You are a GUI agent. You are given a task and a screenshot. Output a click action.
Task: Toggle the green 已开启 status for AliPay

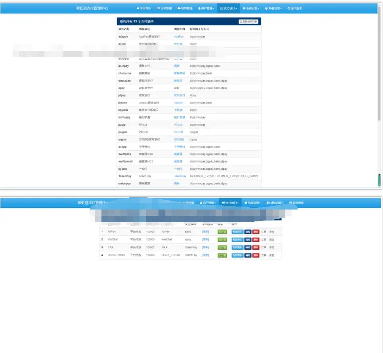222,232
